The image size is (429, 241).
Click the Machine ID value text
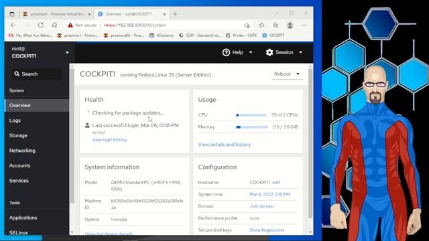click(x=147, y=204)
